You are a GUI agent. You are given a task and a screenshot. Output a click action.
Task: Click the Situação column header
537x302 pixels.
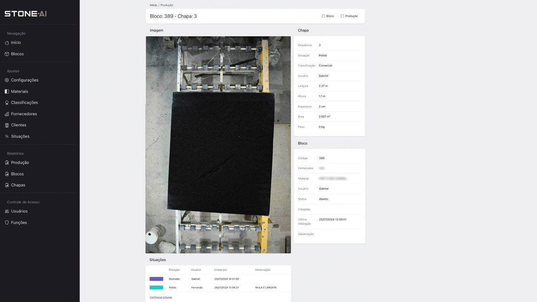click(174, 270)
